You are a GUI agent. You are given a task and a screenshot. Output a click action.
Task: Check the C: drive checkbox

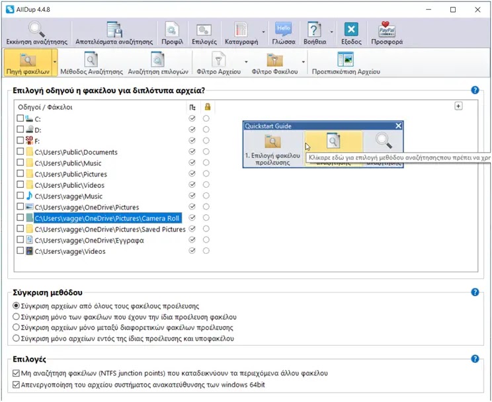pos(20,118)
